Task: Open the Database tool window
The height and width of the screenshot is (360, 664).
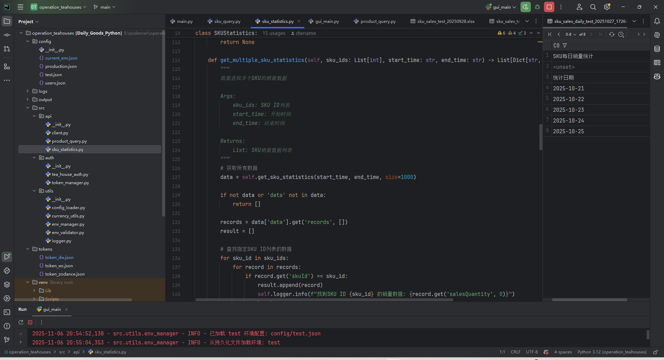Action: click(x=657, y=49)
